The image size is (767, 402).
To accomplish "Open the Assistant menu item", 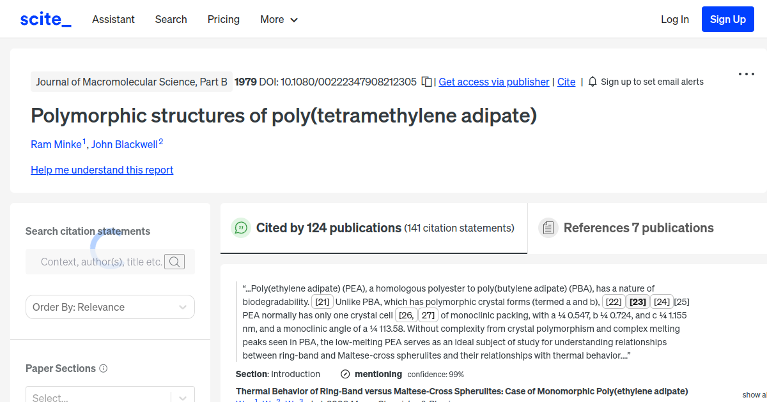I will coord(113,19).
